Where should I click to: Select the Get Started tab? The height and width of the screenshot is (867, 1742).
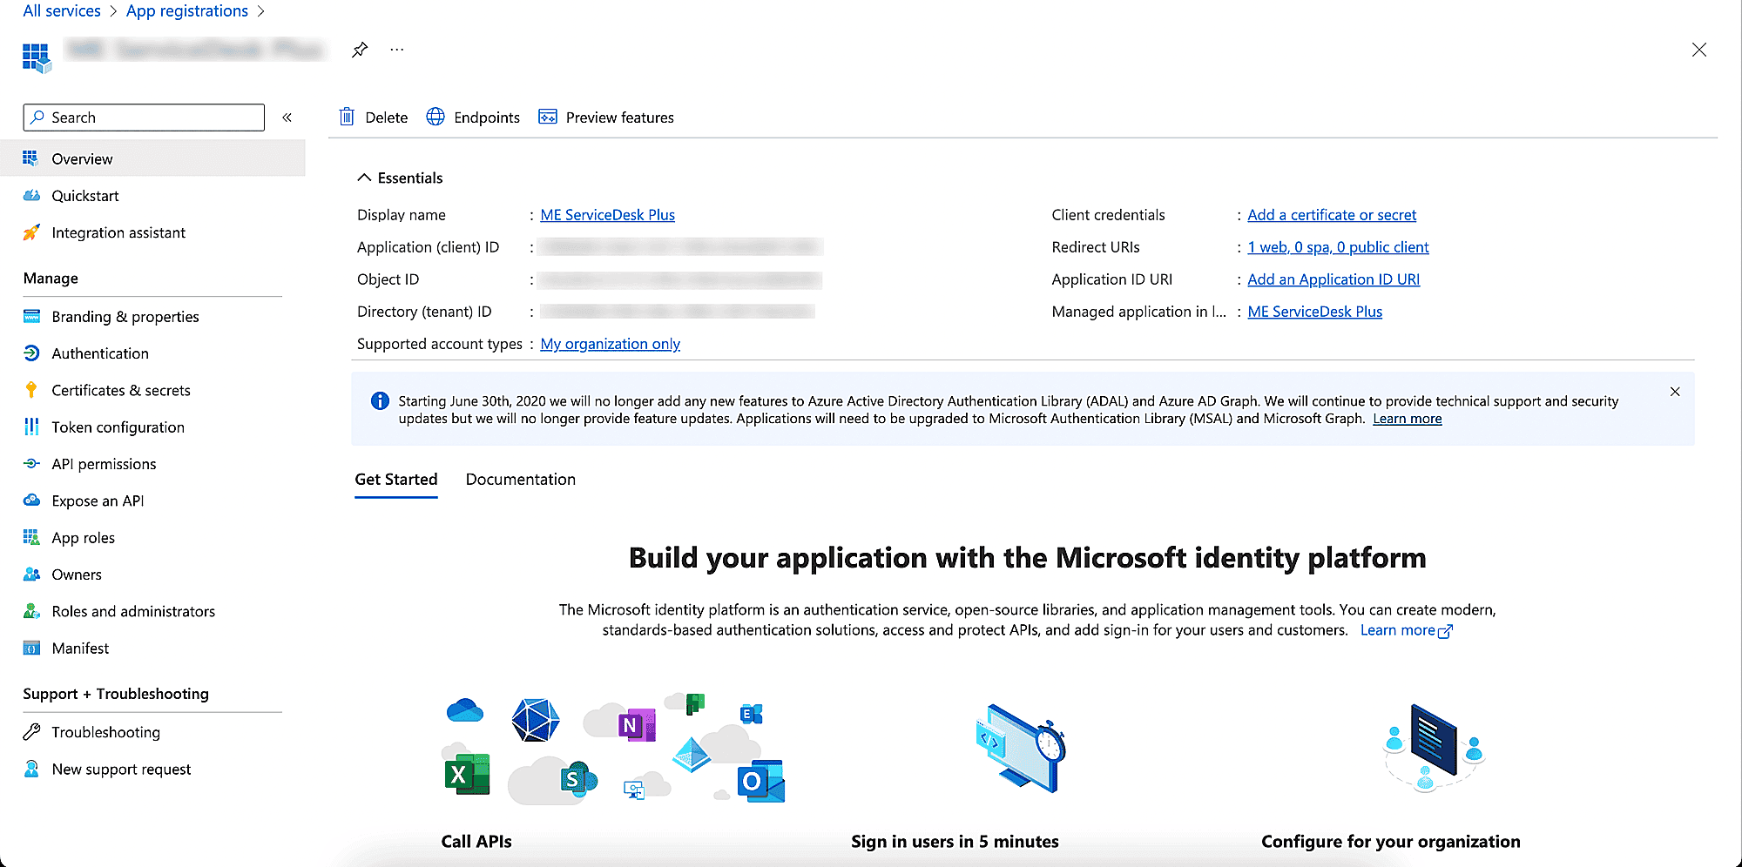click(395, 480)
